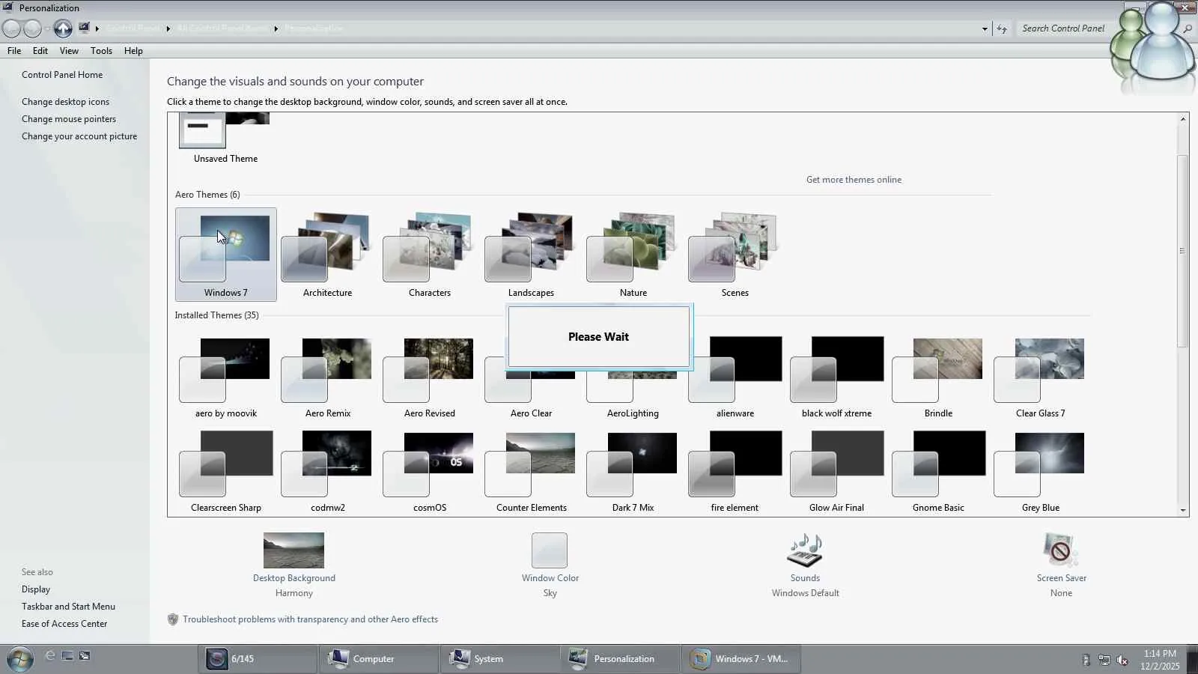Open the address bar history dropdown

985,28
